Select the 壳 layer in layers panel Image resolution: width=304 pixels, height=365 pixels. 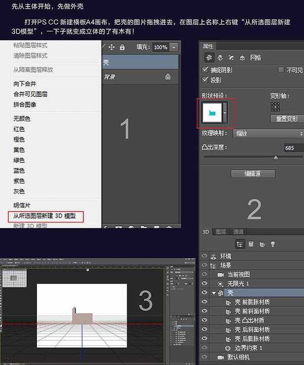(140, 62)
